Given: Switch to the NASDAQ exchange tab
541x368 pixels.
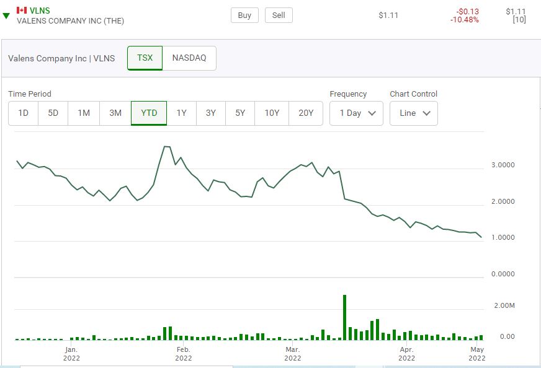Looking at the screenshot, I should coord(189,58).
